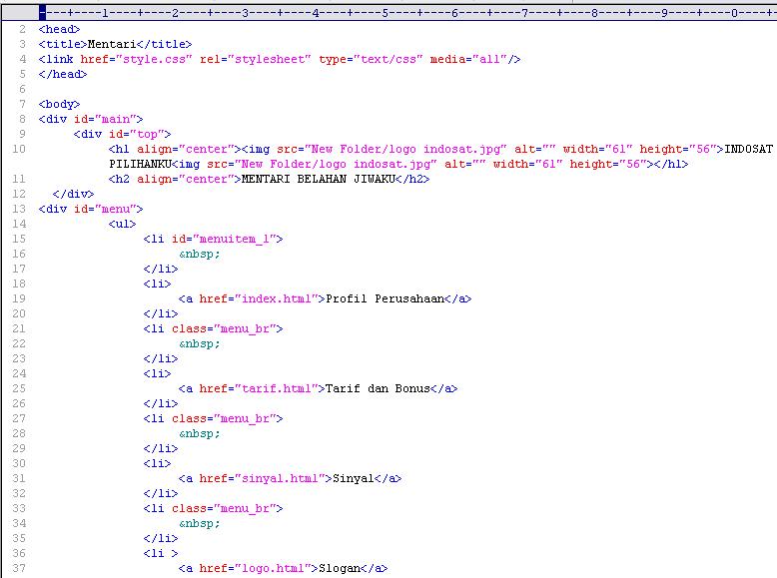Click the Tarif dan Bonus text

(379, 388)
